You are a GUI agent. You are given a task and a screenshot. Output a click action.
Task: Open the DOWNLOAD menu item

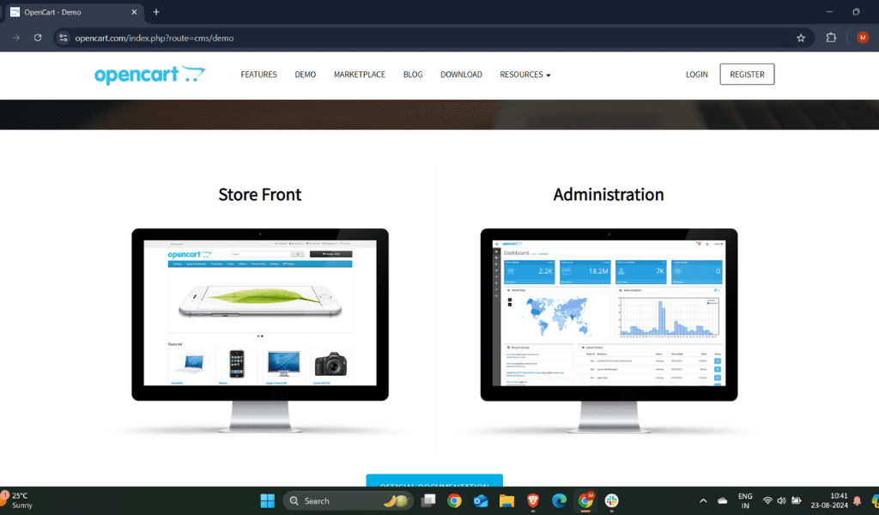click(x=461, y=75)
